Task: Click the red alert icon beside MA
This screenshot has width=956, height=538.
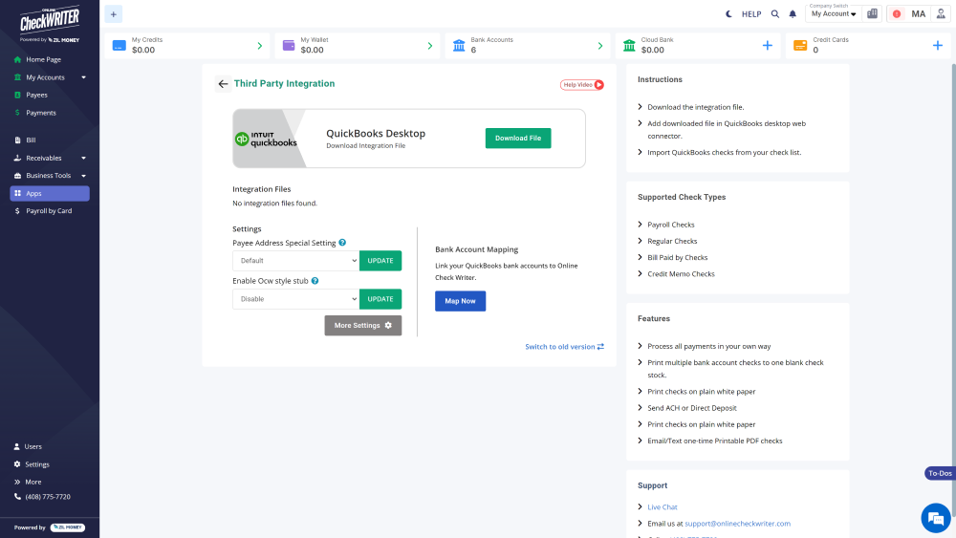Action: 897,14
